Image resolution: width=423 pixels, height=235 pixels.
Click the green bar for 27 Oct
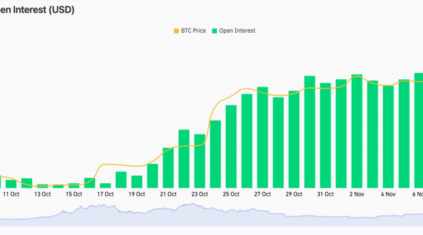pyautogui.click(x=262, y=137)
